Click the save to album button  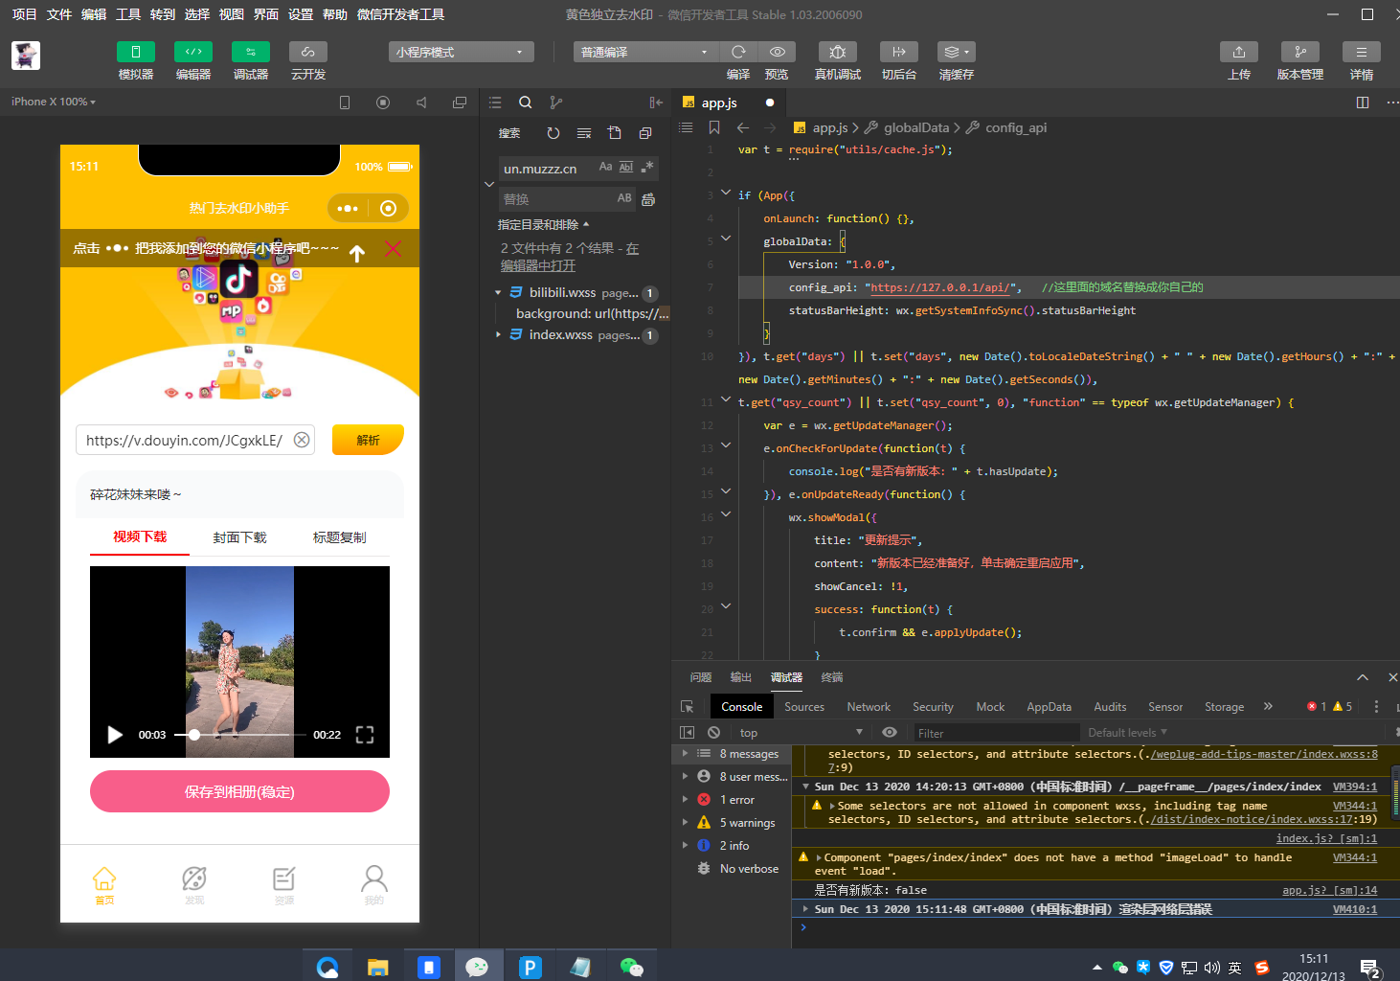(x=239, y=792)
